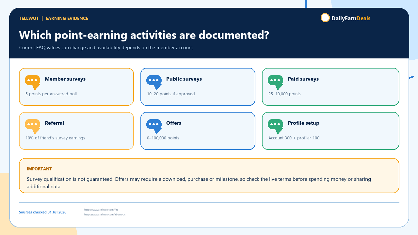
Task: Click the blue Public surveys speech bubble icon
Action: pos(154,83)
